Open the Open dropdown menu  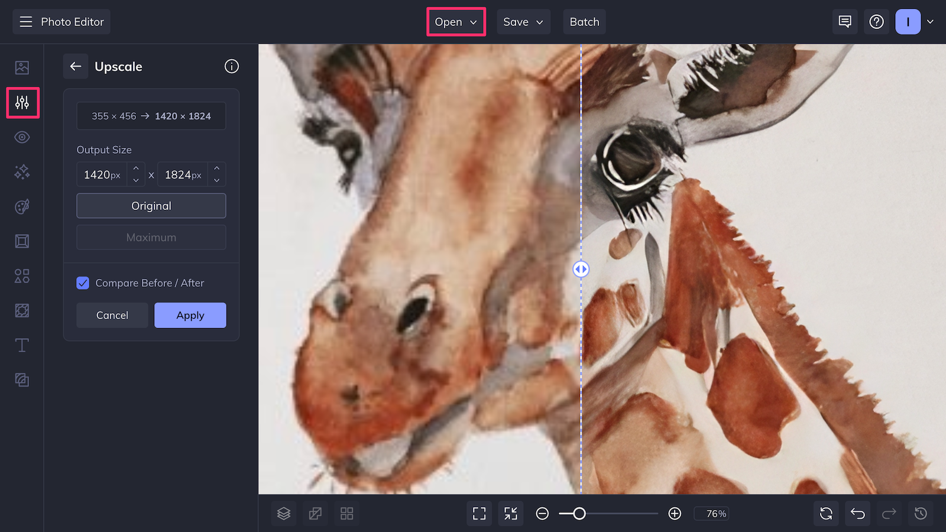pos(455,21)
